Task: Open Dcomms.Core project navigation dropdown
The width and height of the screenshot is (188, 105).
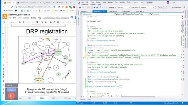Action: tap(97, 14)
